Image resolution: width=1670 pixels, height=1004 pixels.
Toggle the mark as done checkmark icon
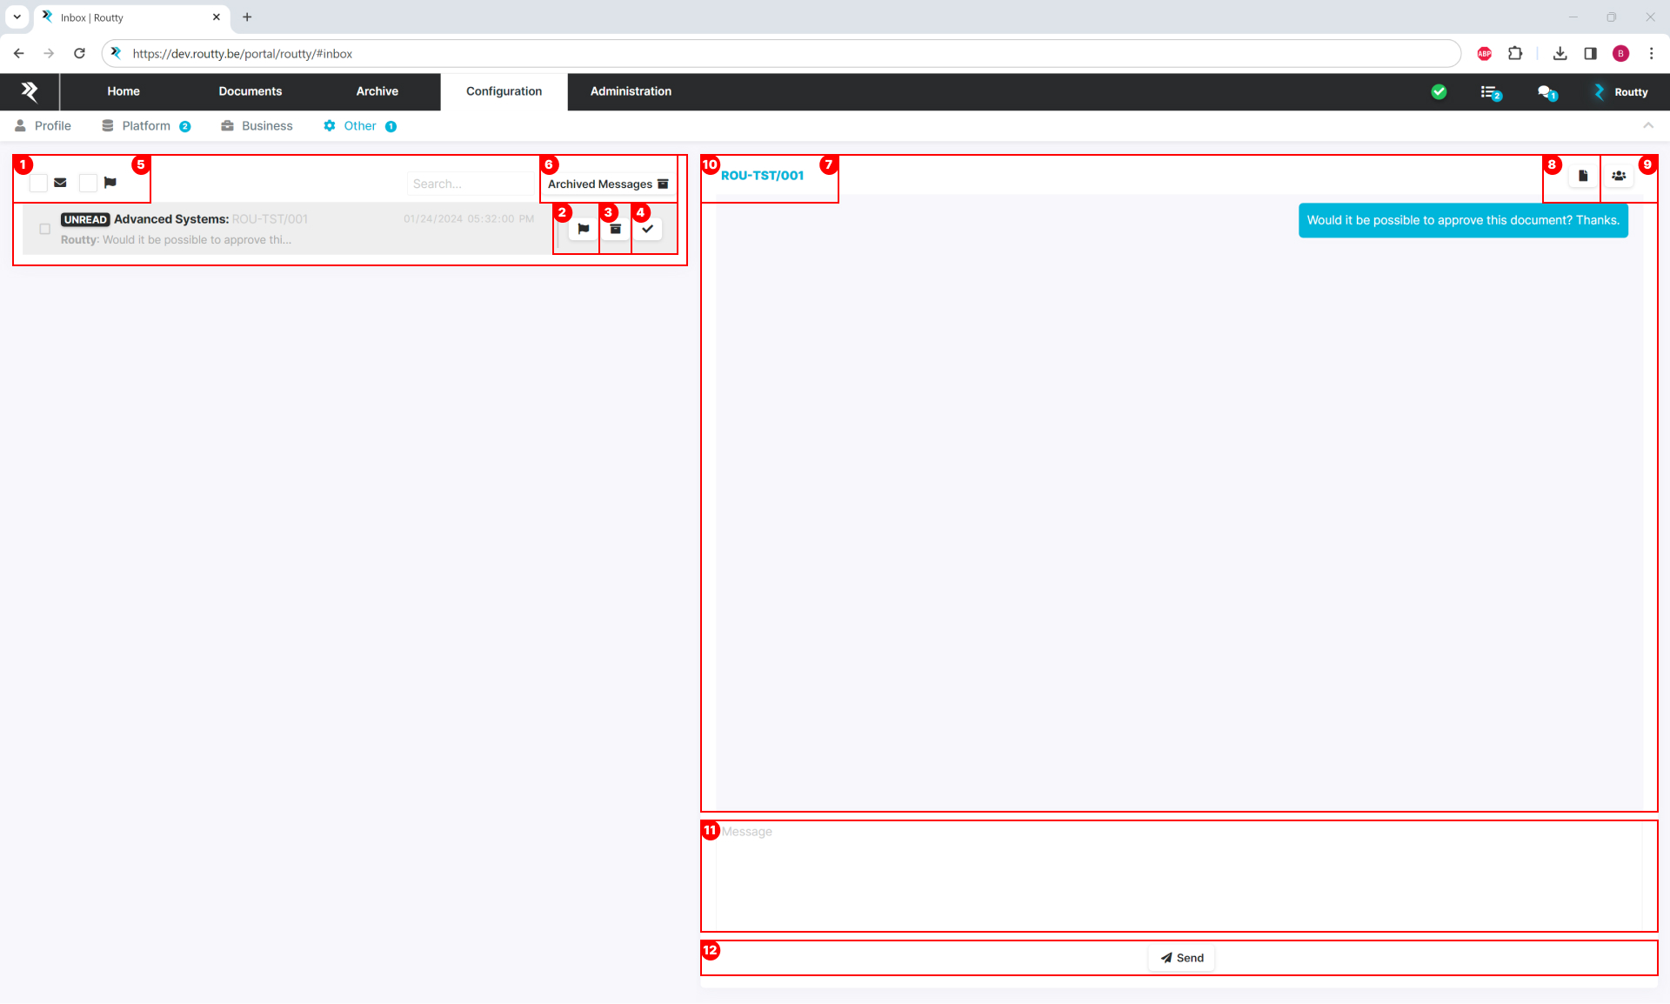click(648, 229)
